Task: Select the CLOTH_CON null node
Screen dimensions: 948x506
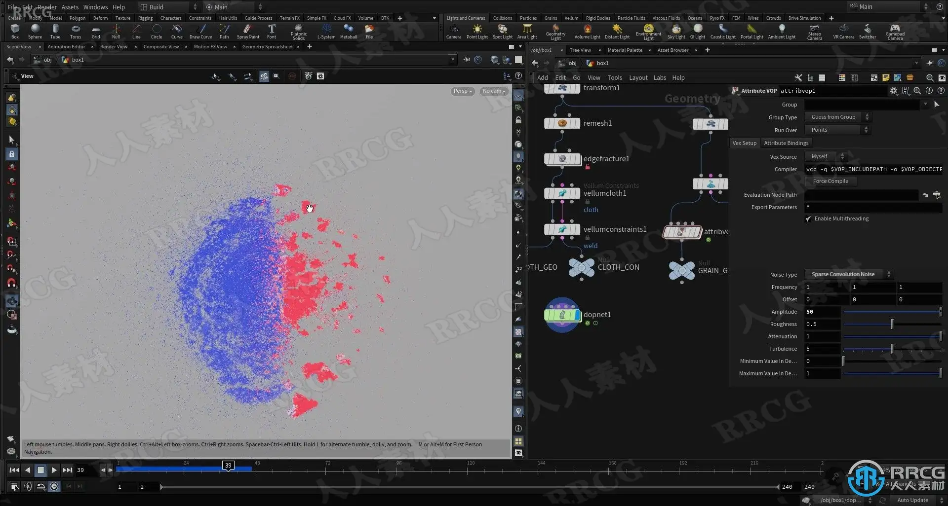Action: coord(582,268)
